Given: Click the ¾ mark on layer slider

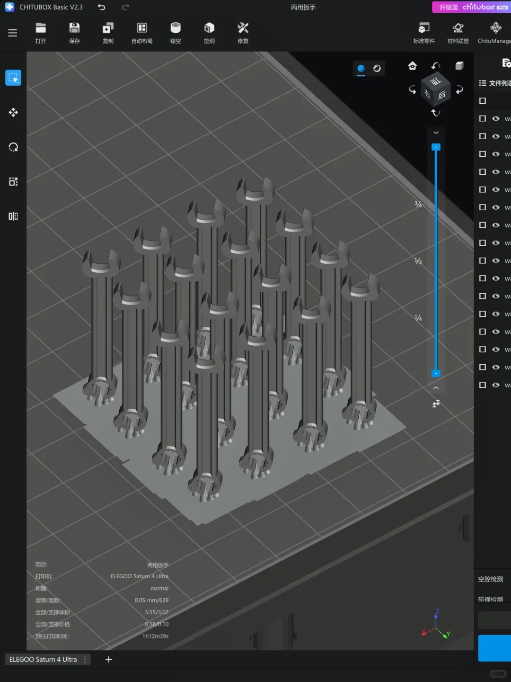Looking at the screenshot, I should (418, 204).
